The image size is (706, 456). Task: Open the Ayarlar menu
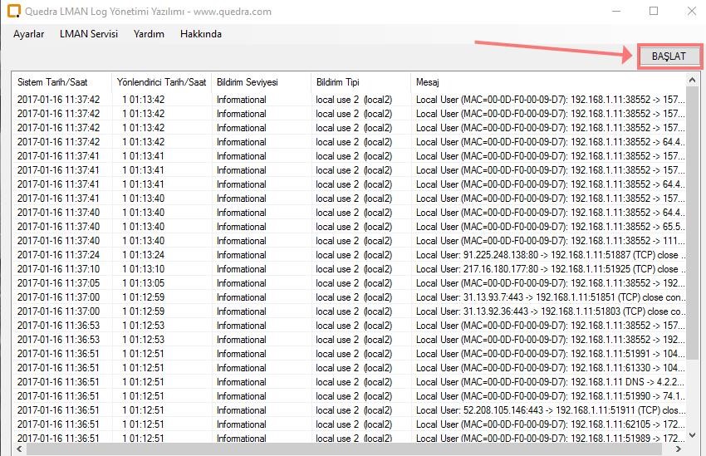[x=28, y=34]
